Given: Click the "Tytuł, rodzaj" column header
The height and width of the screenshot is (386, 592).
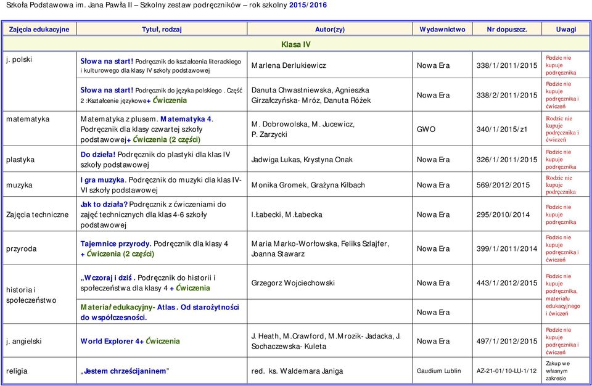Looking at the screenshot, I should point(162,30).
